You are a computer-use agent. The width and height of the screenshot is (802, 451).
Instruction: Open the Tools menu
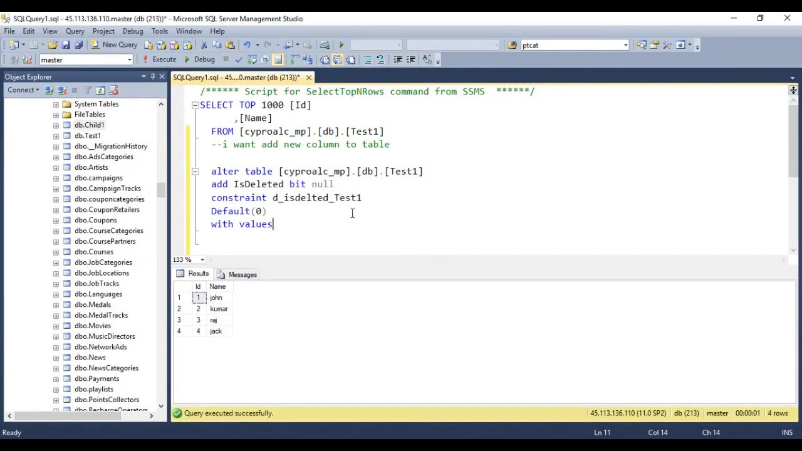(159, 31)
